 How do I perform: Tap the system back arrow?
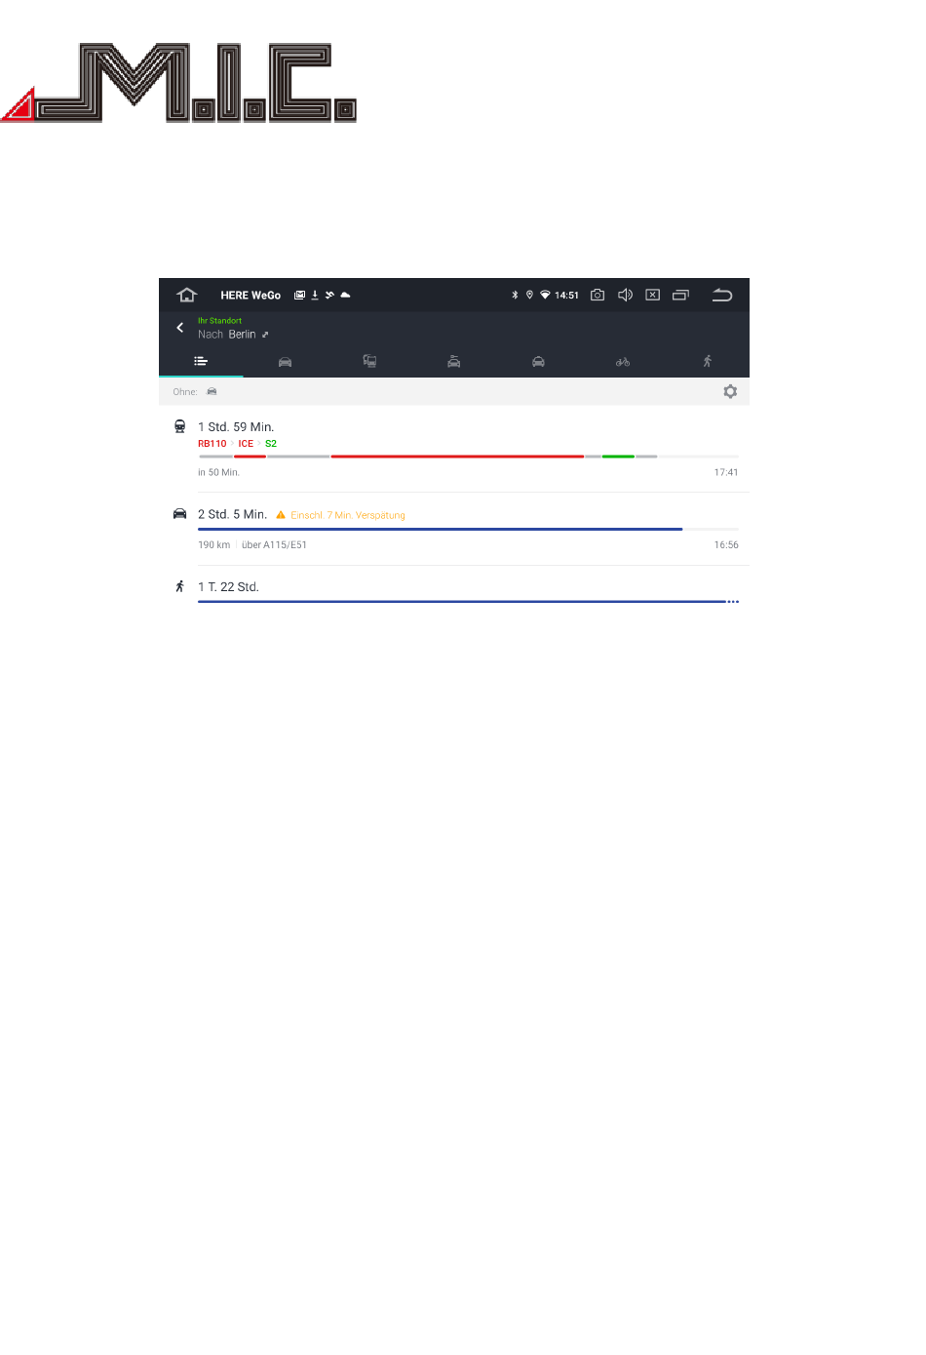pyautogui.click(x=722, y=295)
